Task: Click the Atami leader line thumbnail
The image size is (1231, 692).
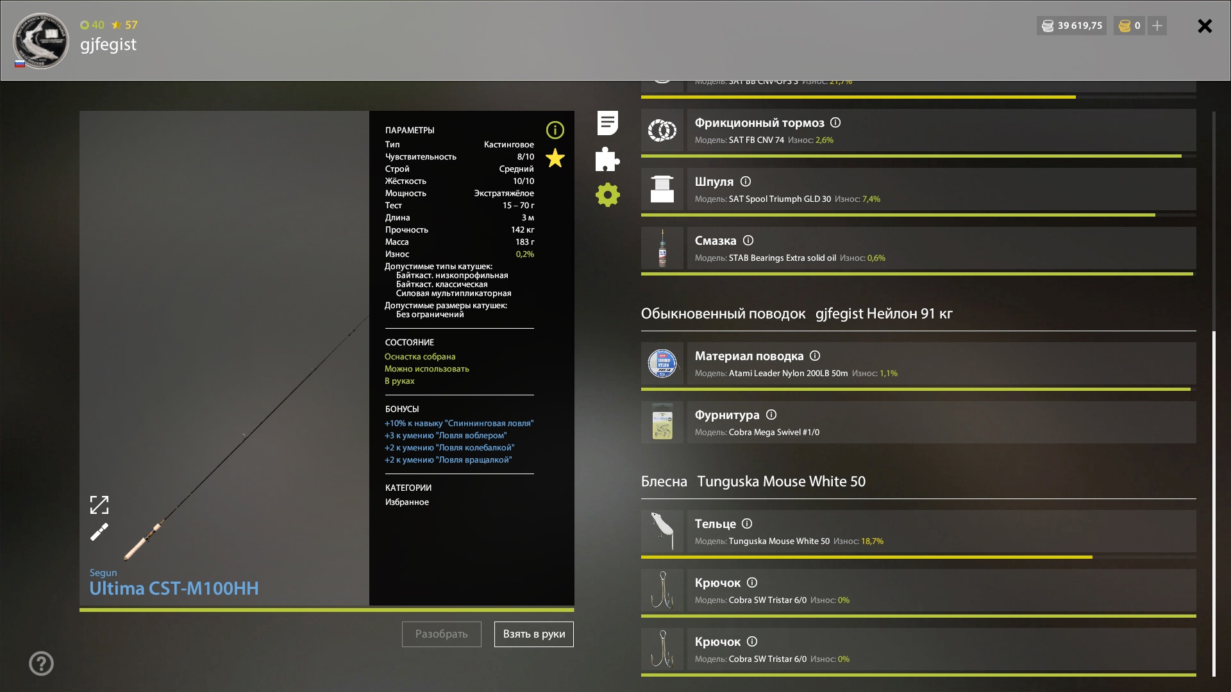Action: pos(662,363)
